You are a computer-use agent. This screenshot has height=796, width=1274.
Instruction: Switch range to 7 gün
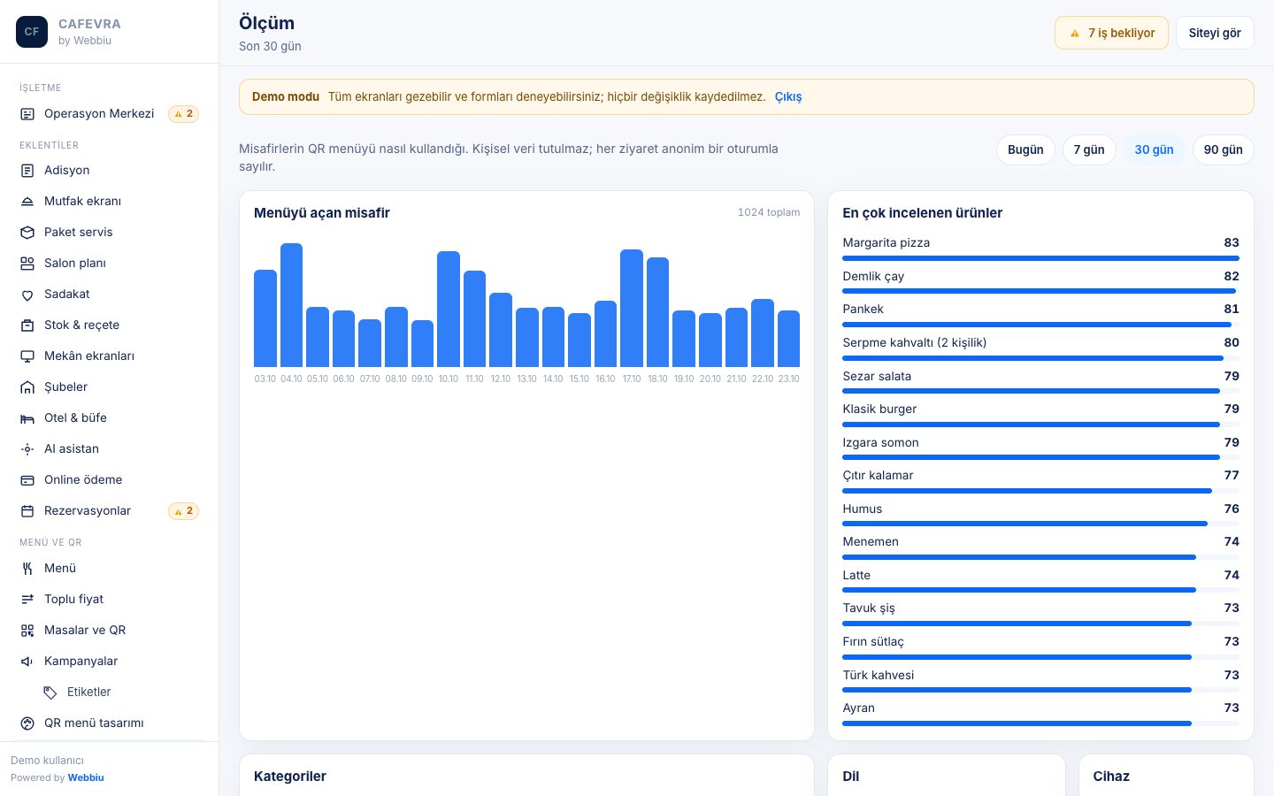tap(1089, 149)
